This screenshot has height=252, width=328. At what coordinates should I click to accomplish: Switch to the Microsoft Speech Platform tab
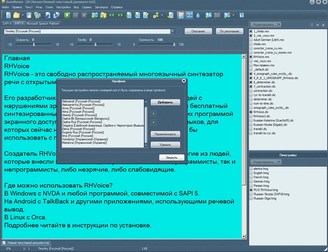43,24
